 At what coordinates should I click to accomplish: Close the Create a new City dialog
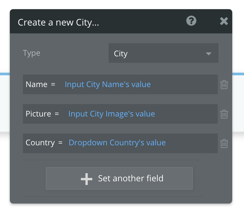point(224,21)
